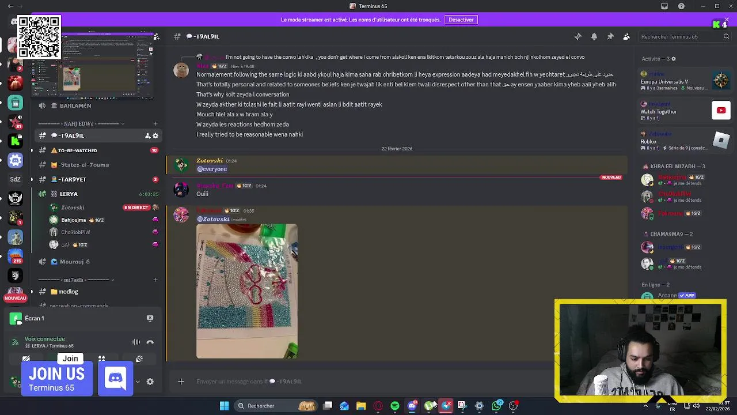Screen dimensions: 737x415
Task: Go back with title bar arrow
Action: pos(10,6)
